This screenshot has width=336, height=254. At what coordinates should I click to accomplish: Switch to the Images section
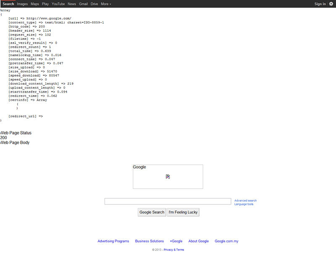pos(23,3)
